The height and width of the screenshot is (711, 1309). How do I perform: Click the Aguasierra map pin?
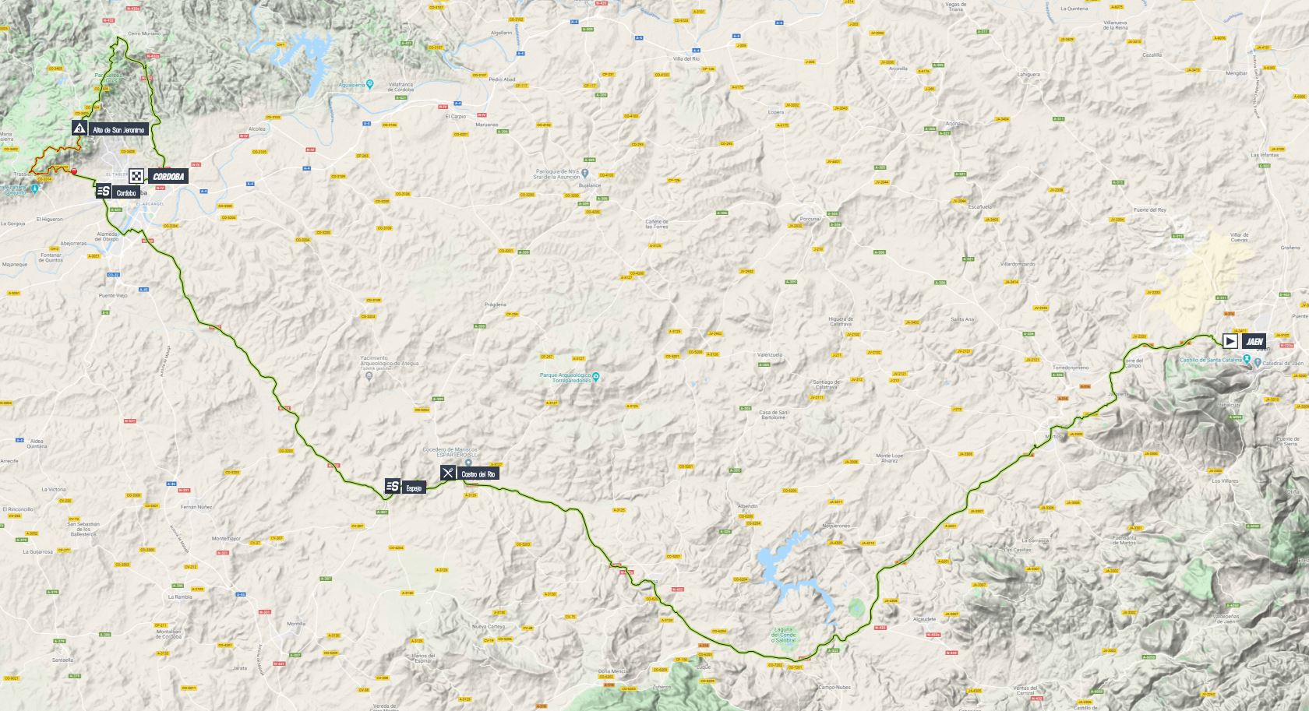pyautogui.click(x=370, y=84)
